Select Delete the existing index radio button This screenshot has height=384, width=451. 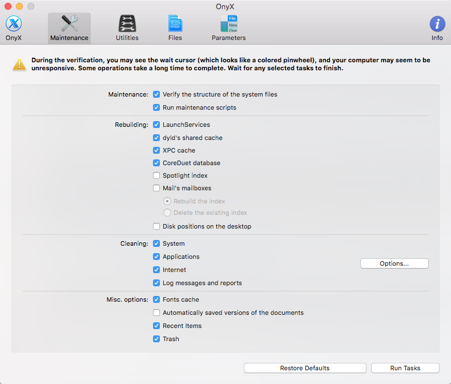tap(167, 213)
